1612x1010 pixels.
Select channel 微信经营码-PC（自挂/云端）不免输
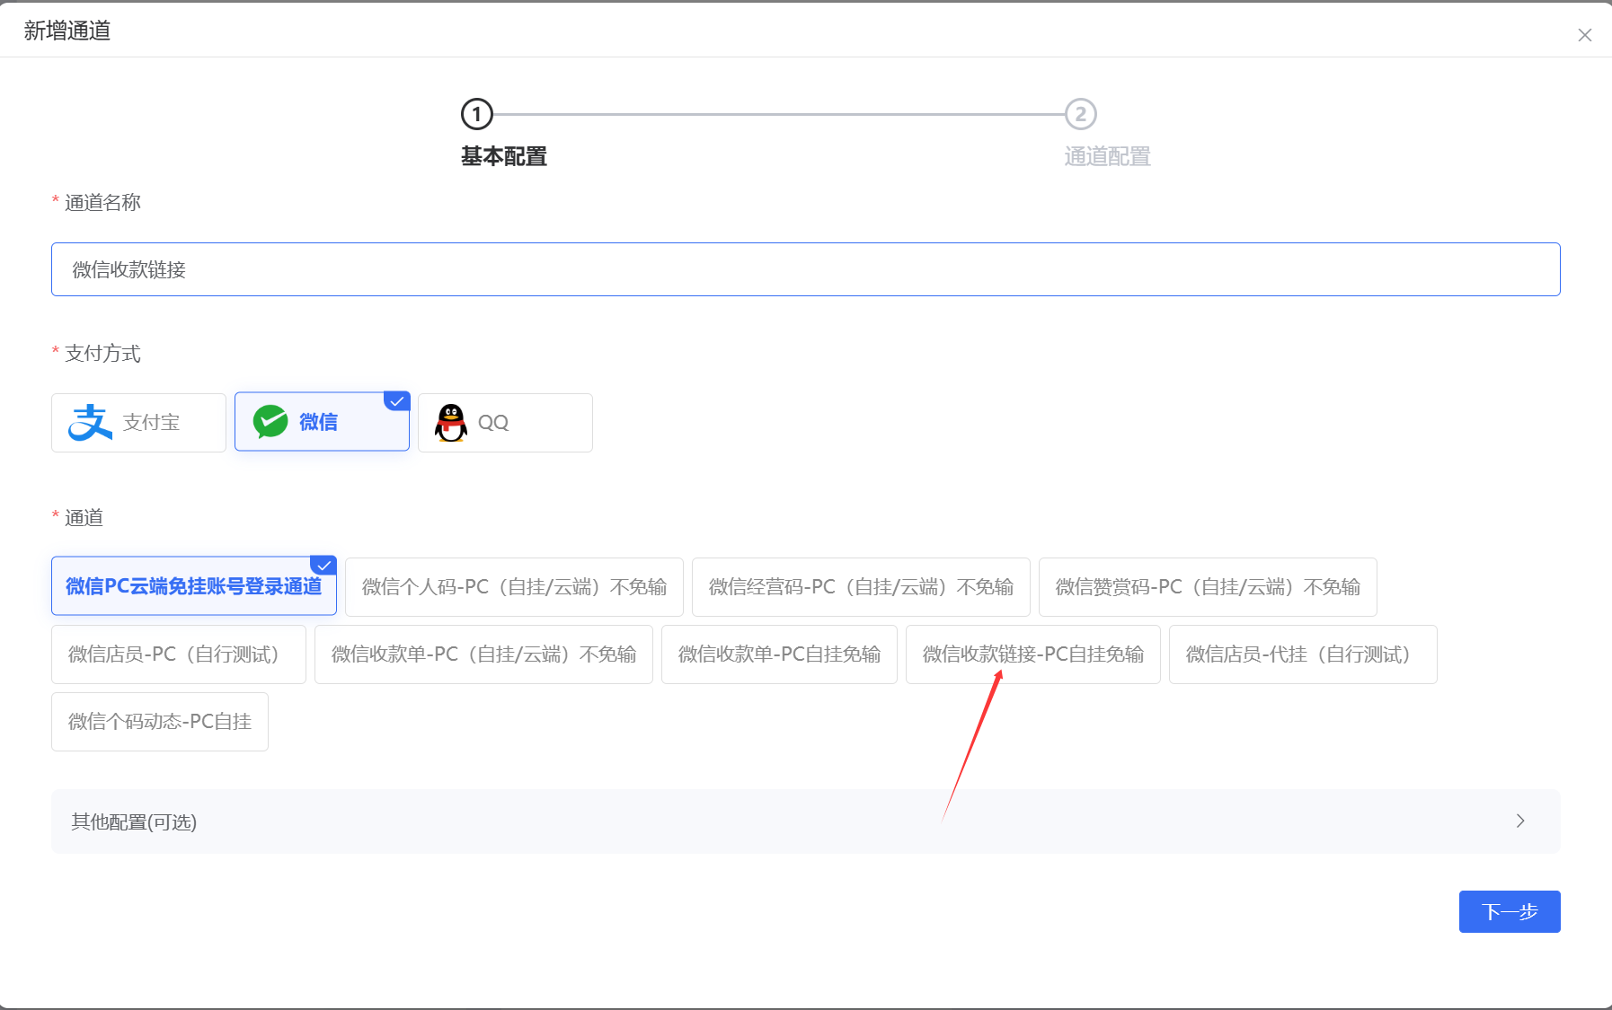coord(861,587)
